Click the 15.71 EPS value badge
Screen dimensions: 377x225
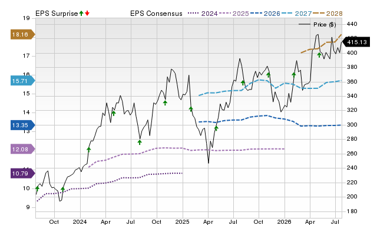coord(22,81)
